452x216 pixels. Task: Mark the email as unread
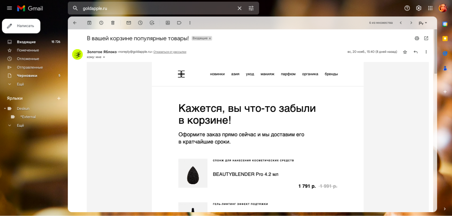click(x=129, y=23)
